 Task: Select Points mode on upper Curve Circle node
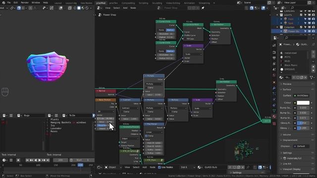click(x=161, y=30)
